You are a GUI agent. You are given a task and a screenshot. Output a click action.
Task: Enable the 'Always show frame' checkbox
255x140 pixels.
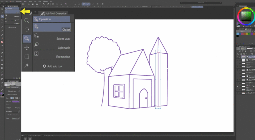[x=7, y=94]
